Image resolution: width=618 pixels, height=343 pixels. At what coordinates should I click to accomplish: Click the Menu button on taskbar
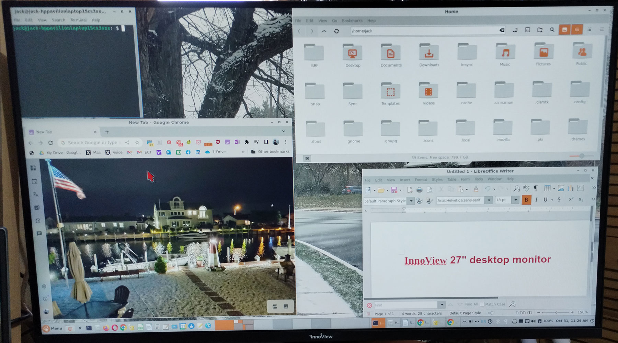(x=53, y=328)
